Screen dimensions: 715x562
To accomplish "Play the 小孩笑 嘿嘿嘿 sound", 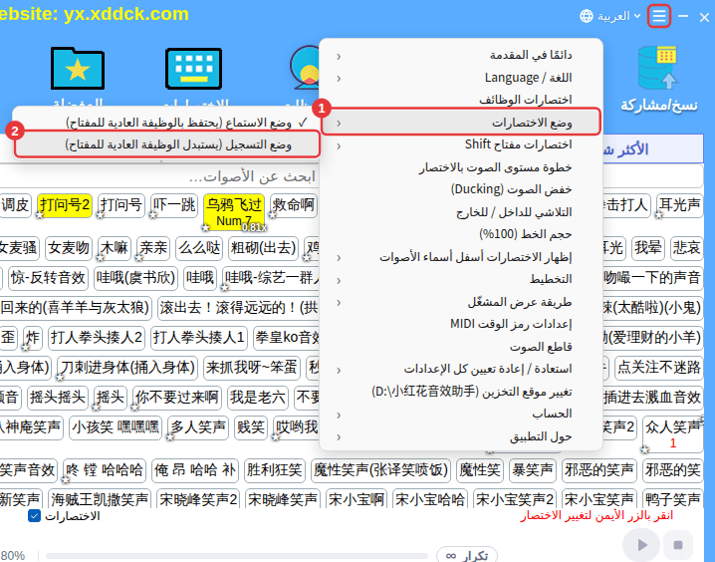I will pos(116,427).
